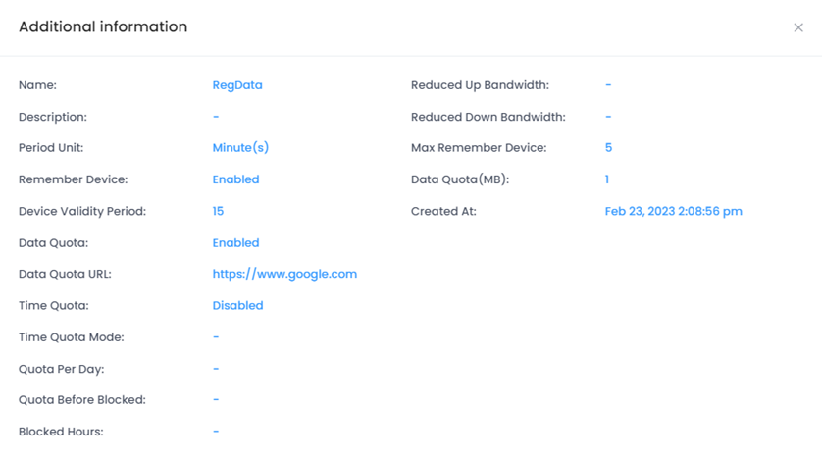Open the https://www.google.com Data Quota URL

[284, 274]
